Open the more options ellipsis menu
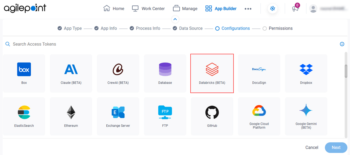This screenshot has width=350, height=155. click(x=248, y=9)
